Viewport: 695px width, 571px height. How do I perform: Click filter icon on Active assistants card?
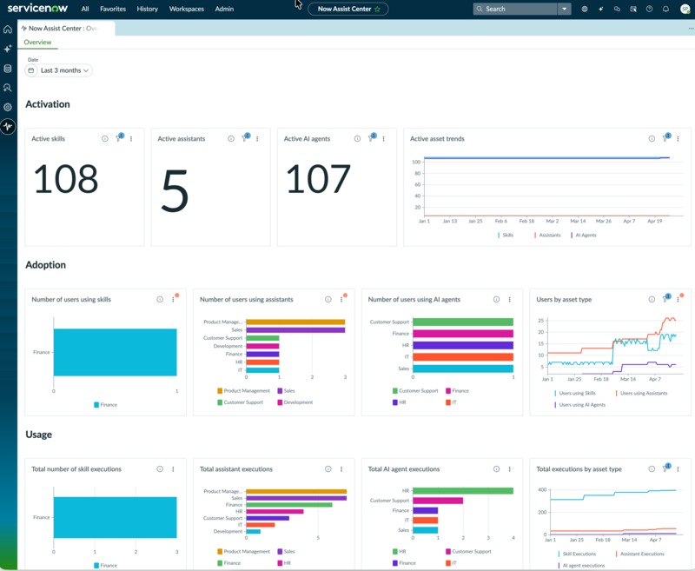[x=245, y=138]
